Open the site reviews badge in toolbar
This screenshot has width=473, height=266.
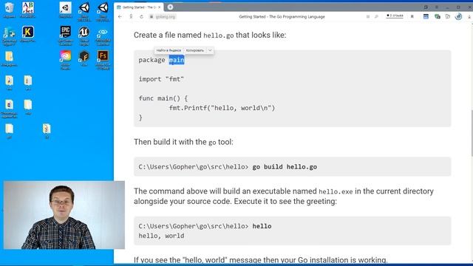[x=395, y=16]
